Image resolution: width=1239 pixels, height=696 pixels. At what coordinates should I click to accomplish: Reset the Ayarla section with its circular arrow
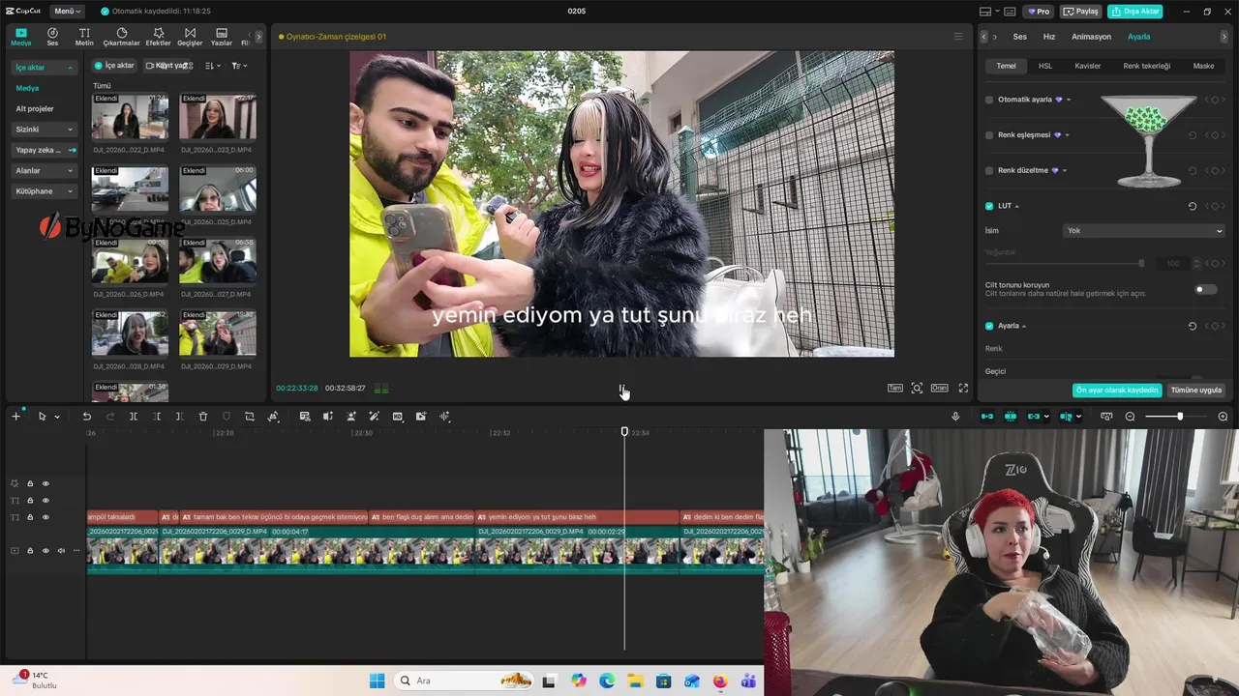click(x=1192, y=326)
